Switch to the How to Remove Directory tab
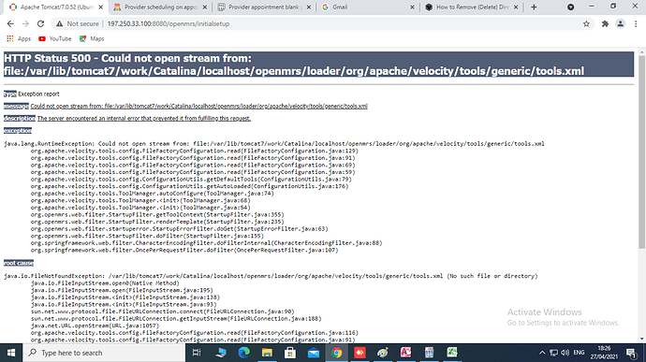 (x=472, y=7)
